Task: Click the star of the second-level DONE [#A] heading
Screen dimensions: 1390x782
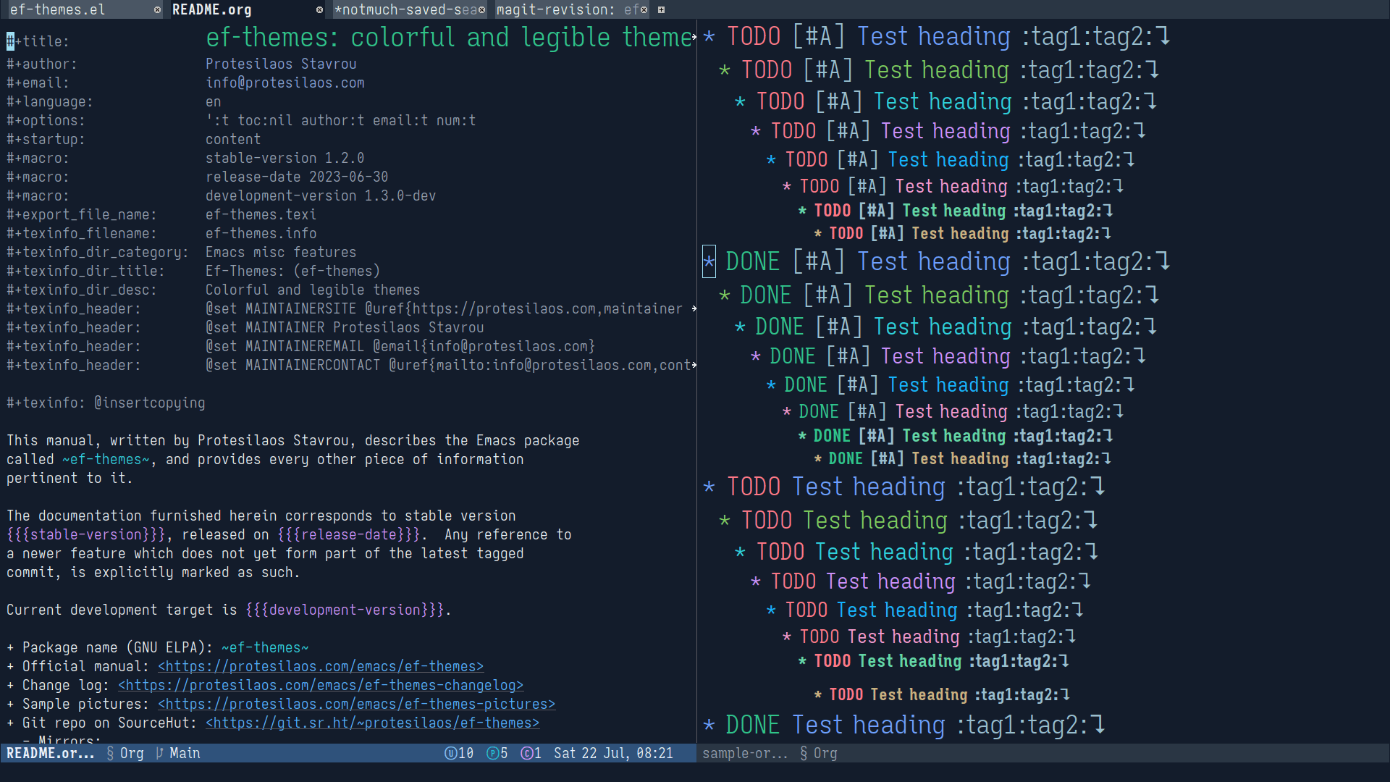Action: click(725, 295)
